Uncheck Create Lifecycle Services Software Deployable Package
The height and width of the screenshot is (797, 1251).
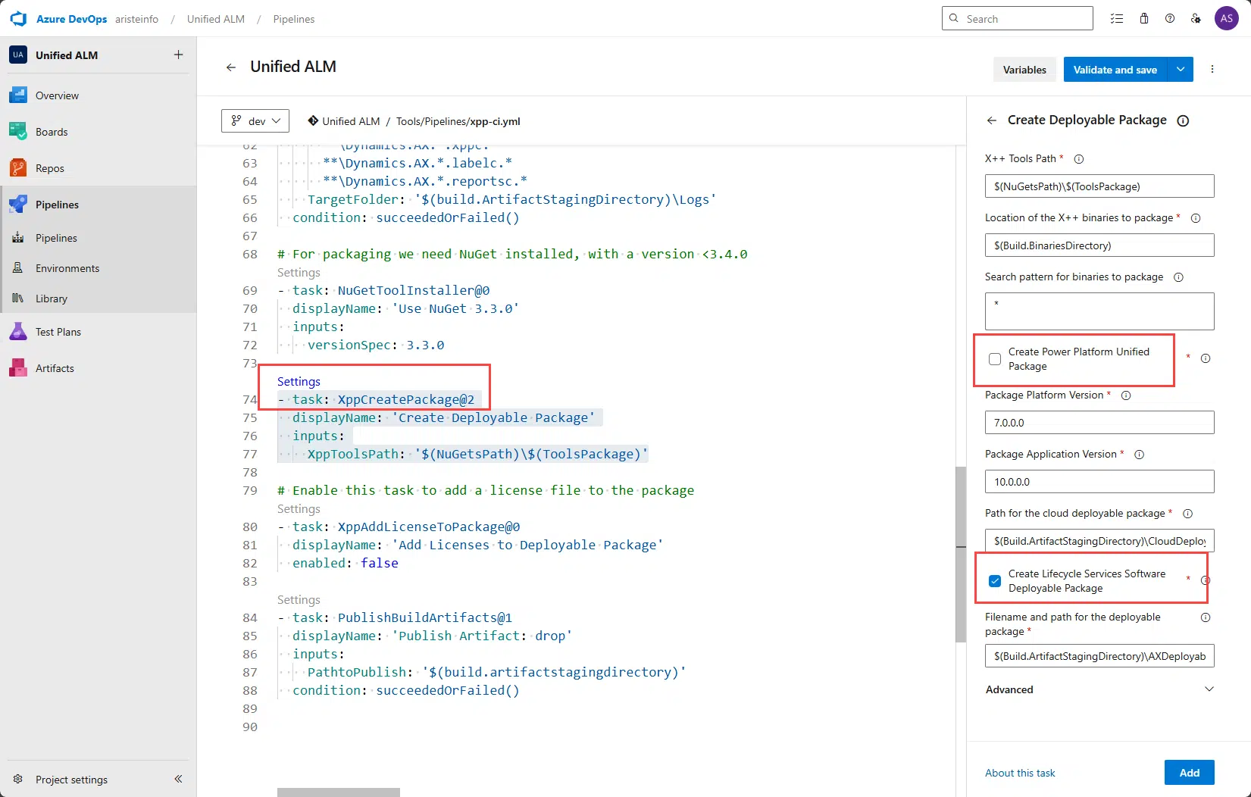(x=995, y=581)
